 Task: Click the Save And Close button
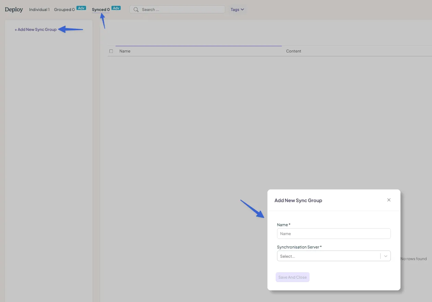pyautogui.click(x=292, y=277)
